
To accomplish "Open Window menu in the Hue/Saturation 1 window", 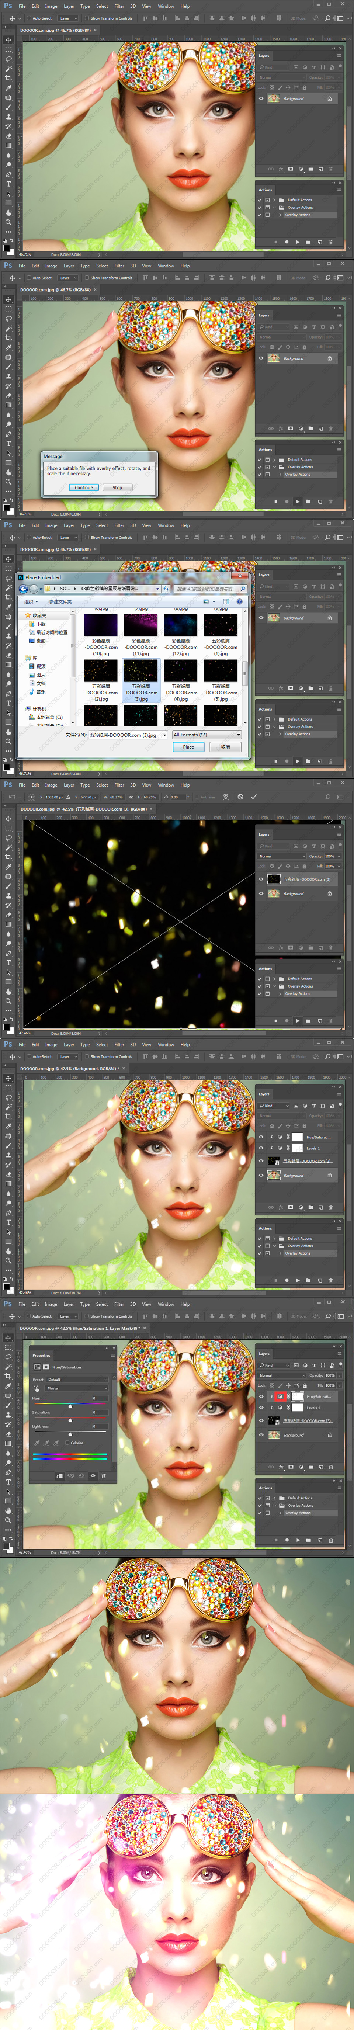I will [166, 1304].
